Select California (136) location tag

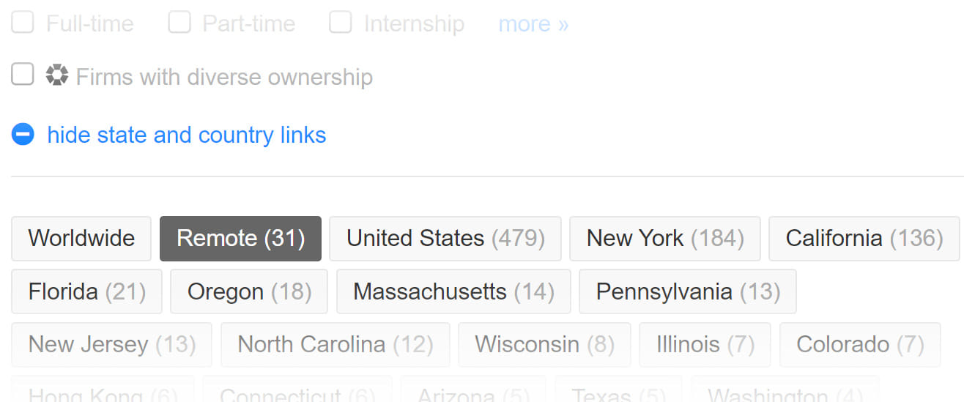click(864, 239)
